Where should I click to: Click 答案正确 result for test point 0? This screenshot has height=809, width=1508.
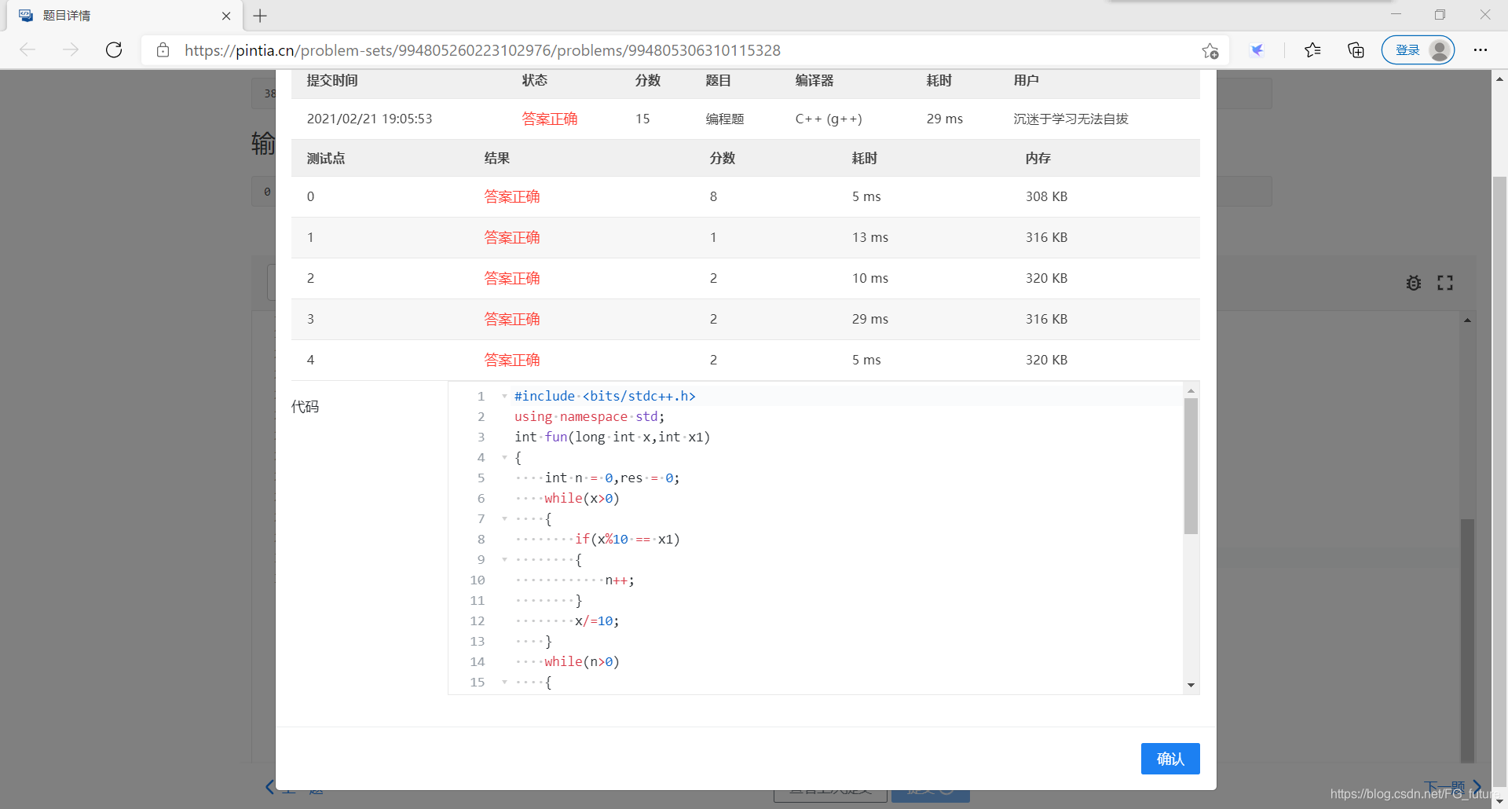point(512,196)
